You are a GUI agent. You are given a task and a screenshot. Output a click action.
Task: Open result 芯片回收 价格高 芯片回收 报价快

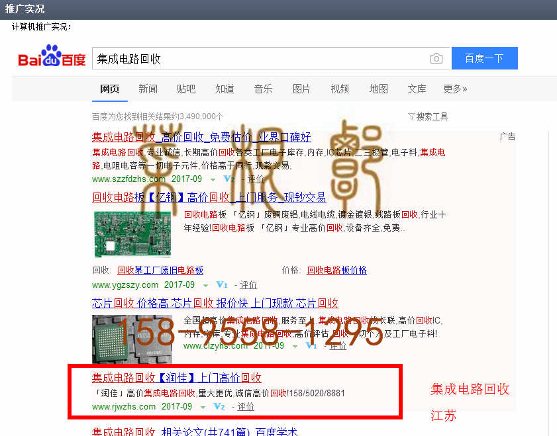point(215,303)
